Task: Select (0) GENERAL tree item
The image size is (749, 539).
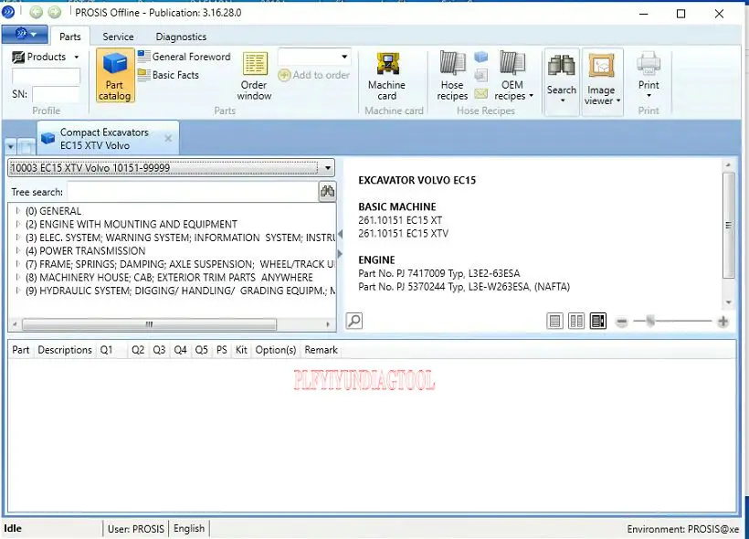Action: pos(54,211)
